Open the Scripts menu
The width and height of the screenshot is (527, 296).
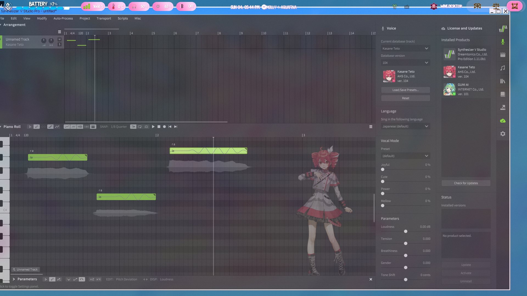123,18
